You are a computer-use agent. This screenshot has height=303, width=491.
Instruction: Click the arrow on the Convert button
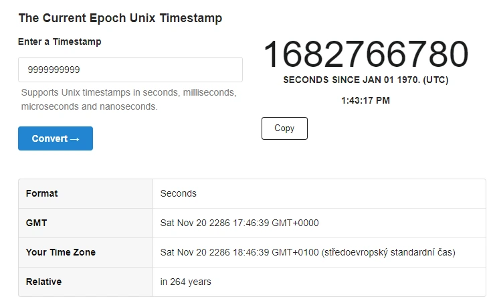[74, 139]
